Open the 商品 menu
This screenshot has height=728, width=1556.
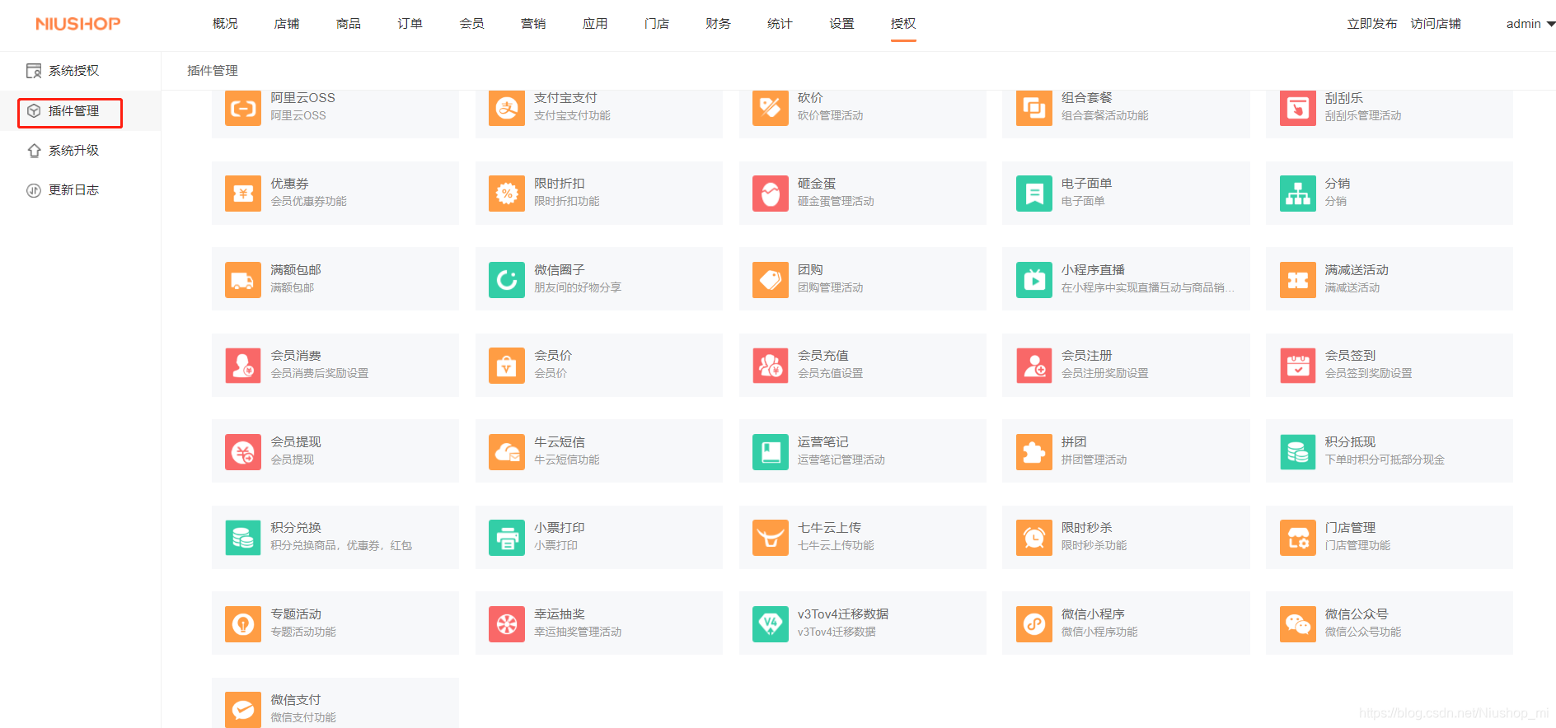coord(349,24)
